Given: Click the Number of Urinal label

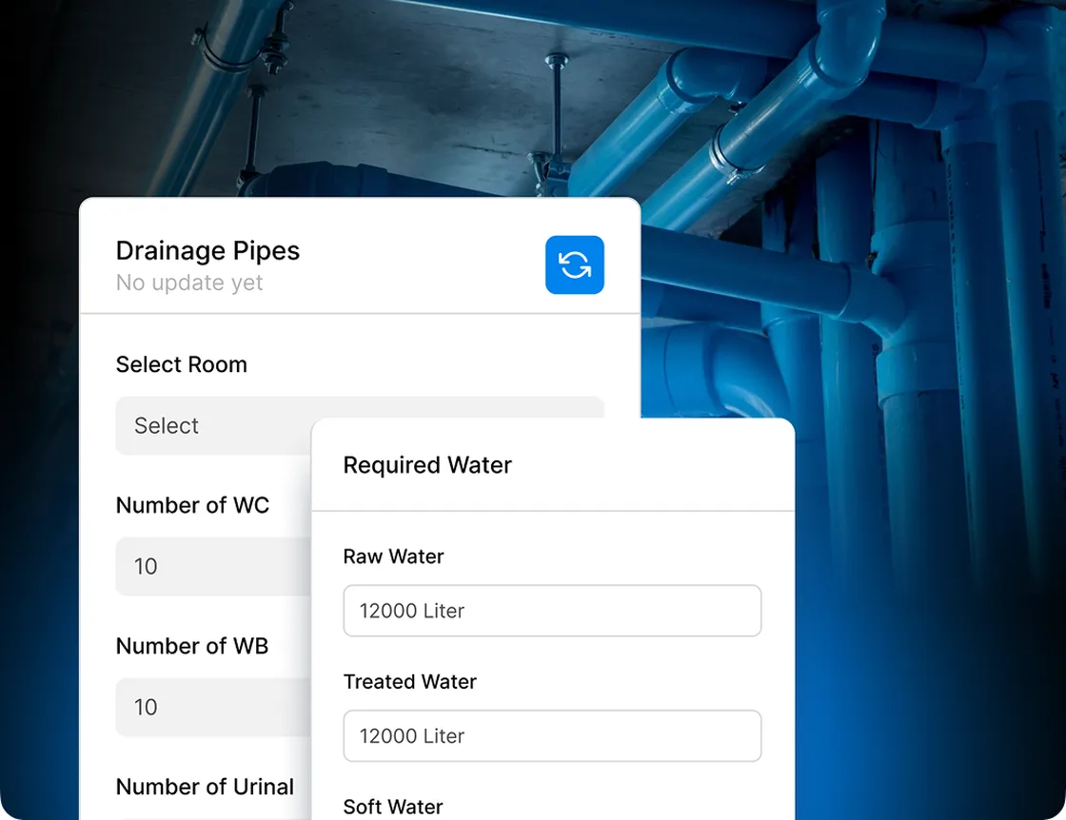Looking at the screenshot, I should 205,786.
